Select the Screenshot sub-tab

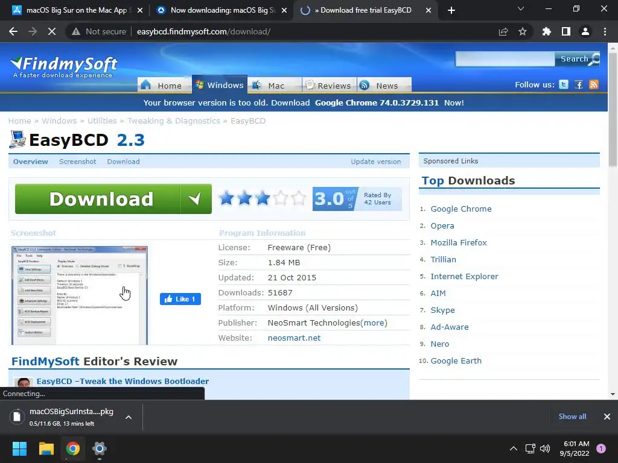point(78,162)
